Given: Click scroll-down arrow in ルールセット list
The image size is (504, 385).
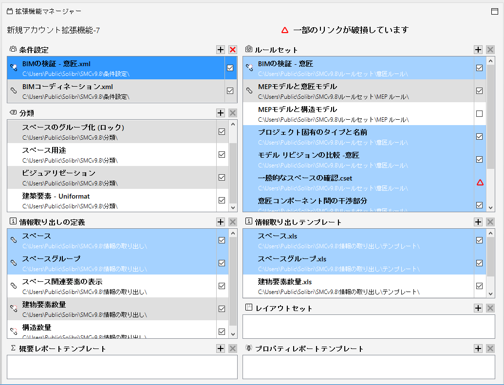Looking at the screenshot, I should coord(490,208).
